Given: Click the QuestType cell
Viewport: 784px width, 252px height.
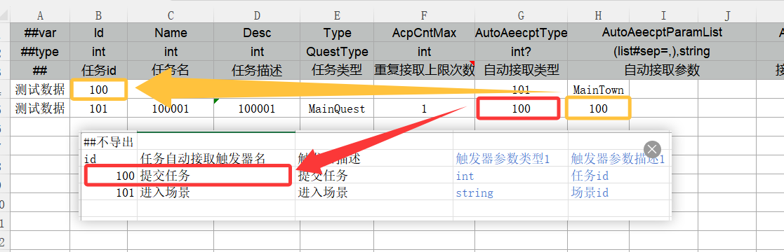Looking at the screenshot, I should pos(337,51).
